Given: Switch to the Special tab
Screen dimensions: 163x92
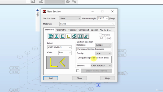Looking at the screenshot, I should (x=94, y=30).
